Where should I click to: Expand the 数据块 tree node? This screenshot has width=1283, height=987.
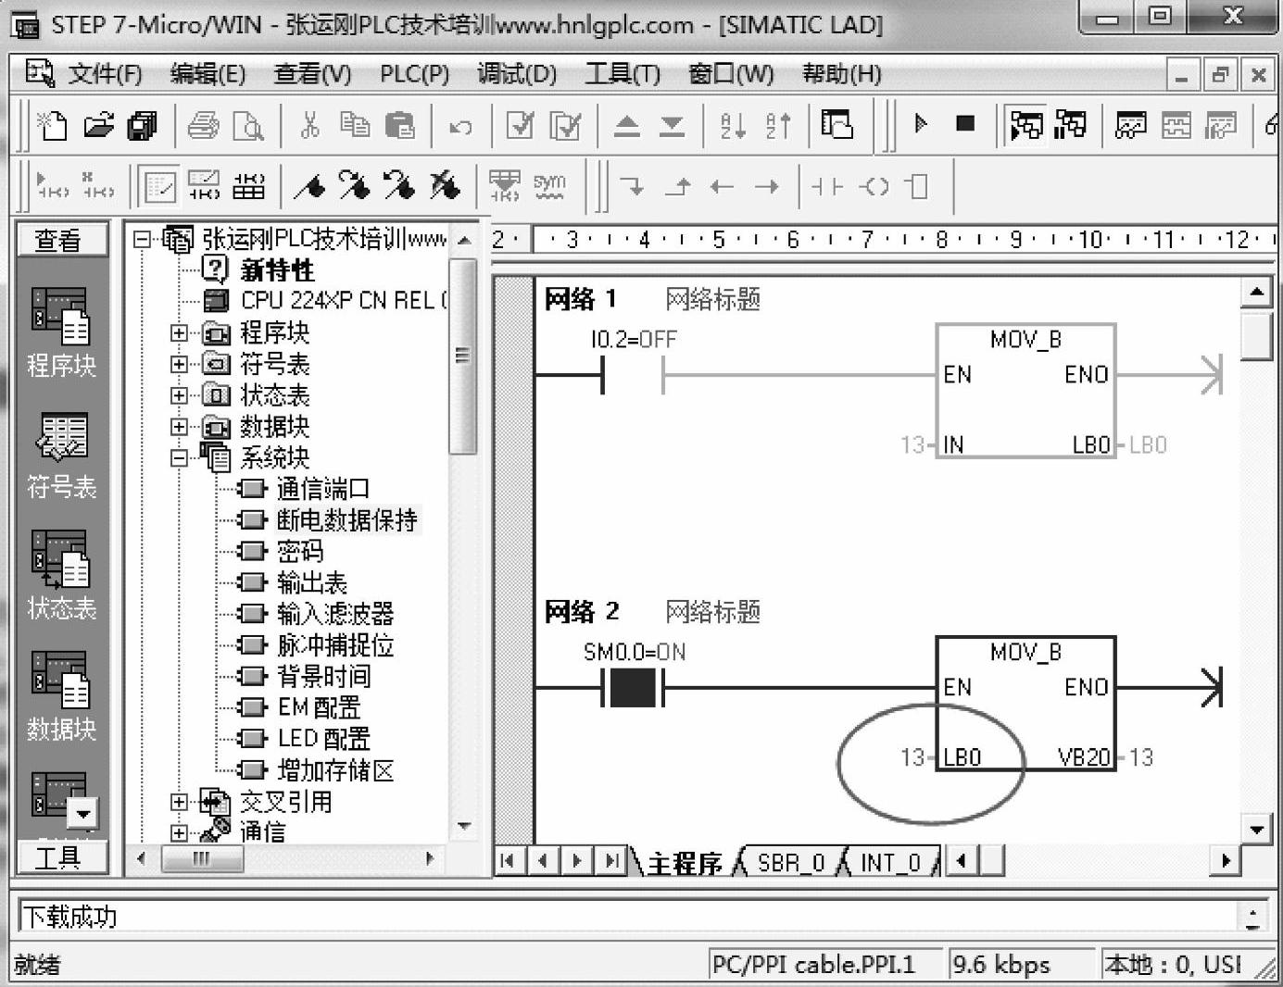tap(179, 427)
